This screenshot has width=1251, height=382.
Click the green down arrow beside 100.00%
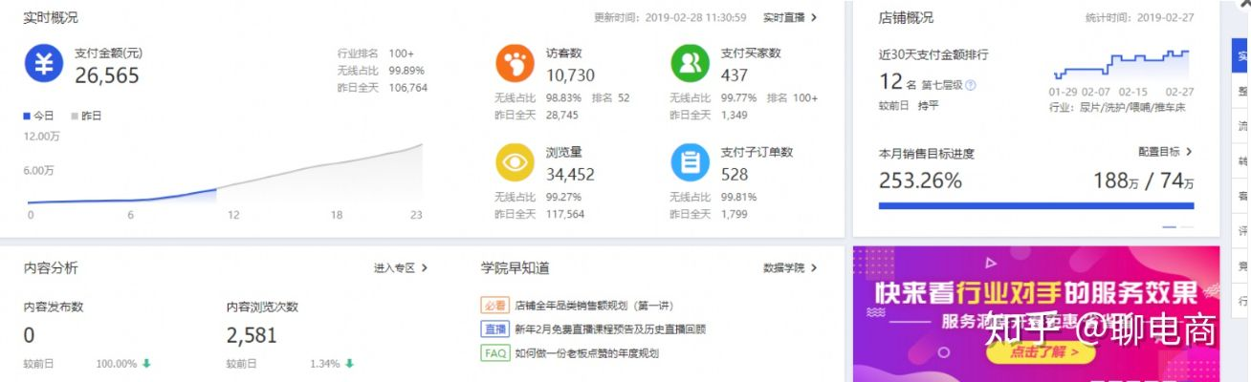[x=146, y=364]
